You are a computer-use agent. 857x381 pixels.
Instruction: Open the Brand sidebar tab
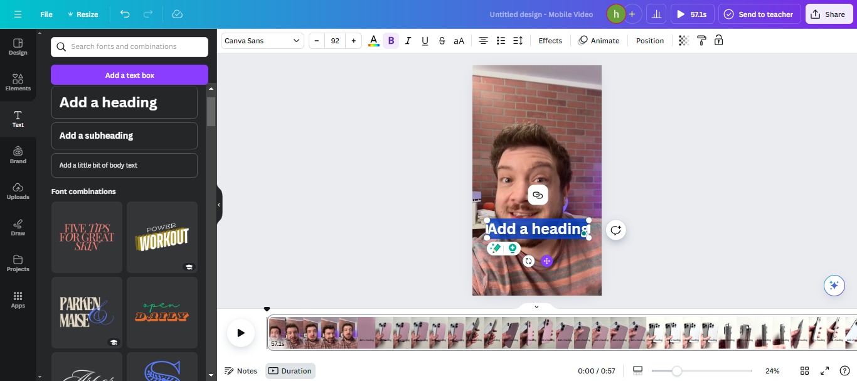point(18,155)
